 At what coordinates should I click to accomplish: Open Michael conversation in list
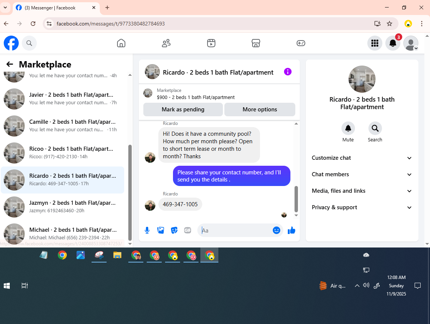point(63,234)
